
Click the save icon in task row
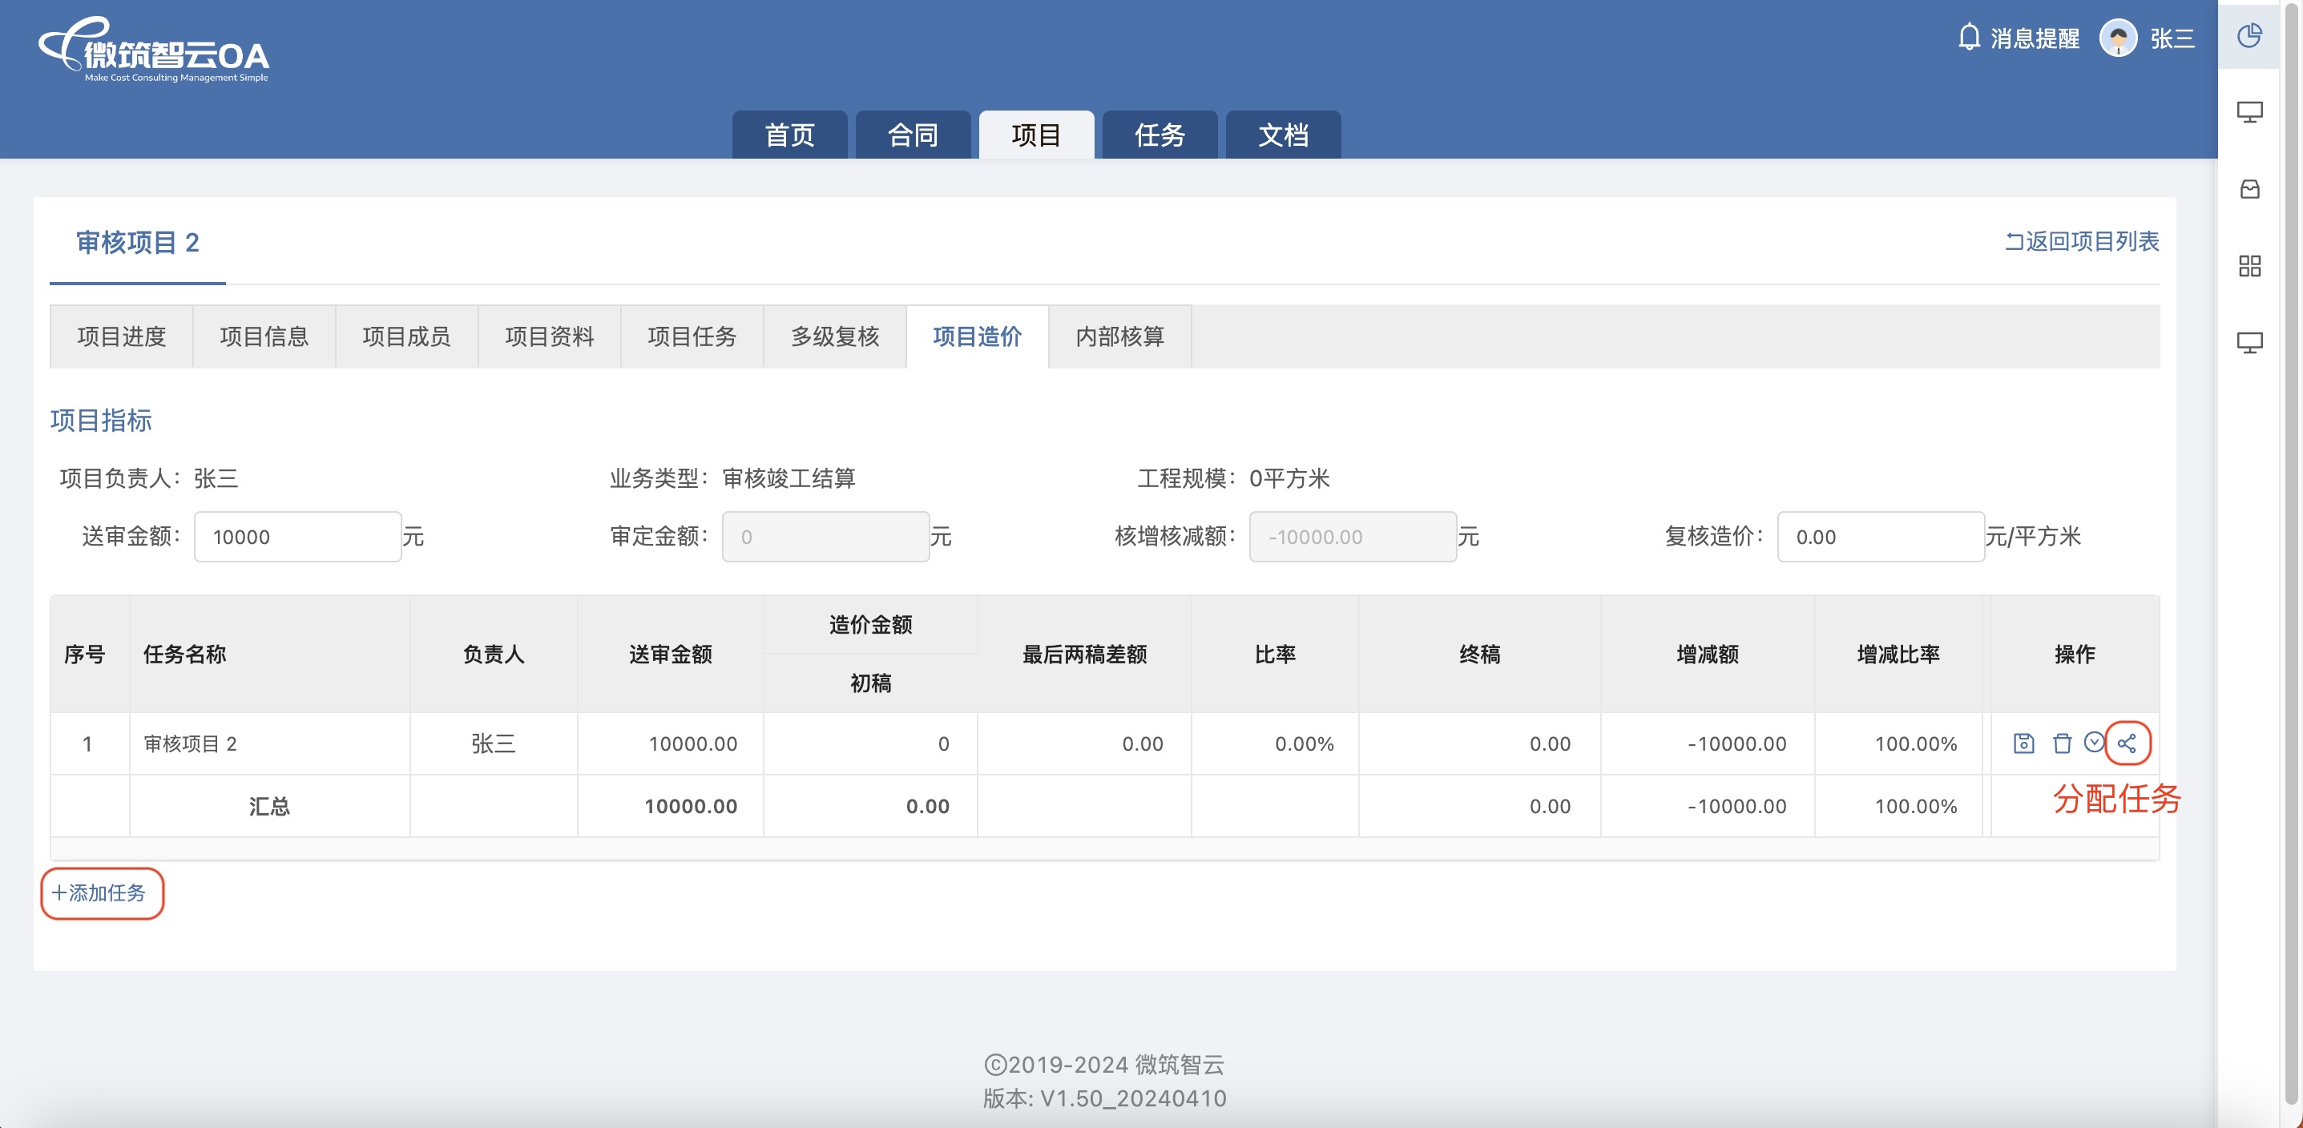(x=2023, y=743)
